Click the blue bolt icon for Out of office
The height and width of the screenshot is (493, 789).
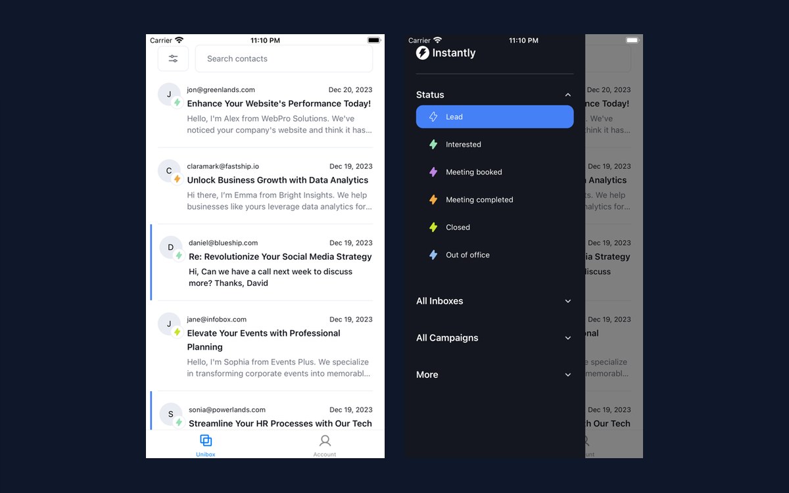point(433,255)
